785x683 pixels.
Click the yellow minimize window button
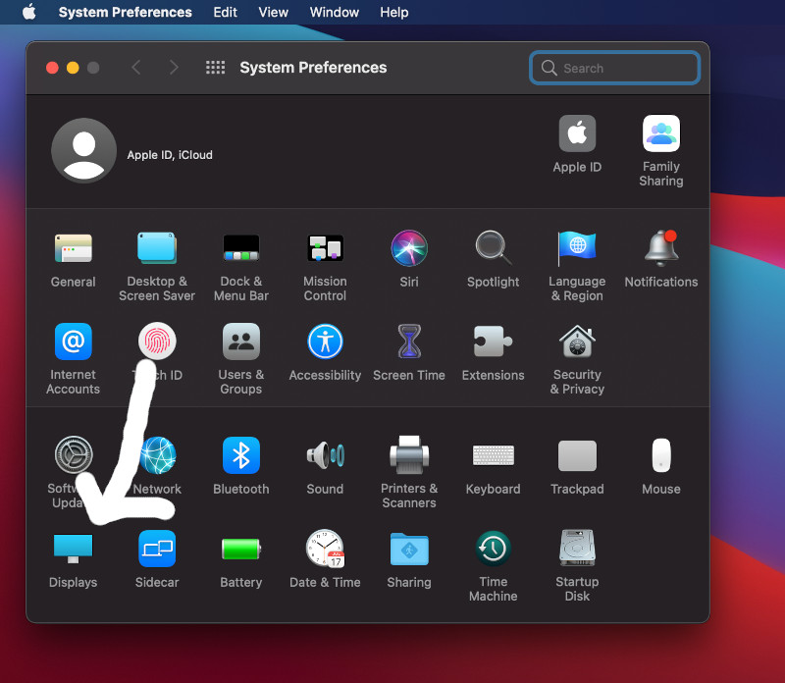[x=73, y=68]
